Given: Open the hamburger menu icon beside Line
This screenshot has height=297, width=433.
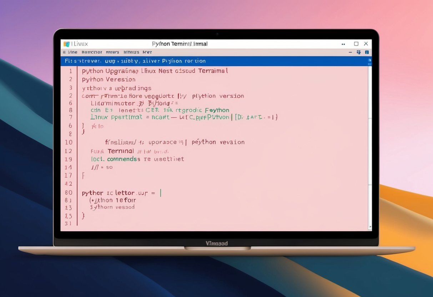Looking at the screenshot, I should 65,52.
